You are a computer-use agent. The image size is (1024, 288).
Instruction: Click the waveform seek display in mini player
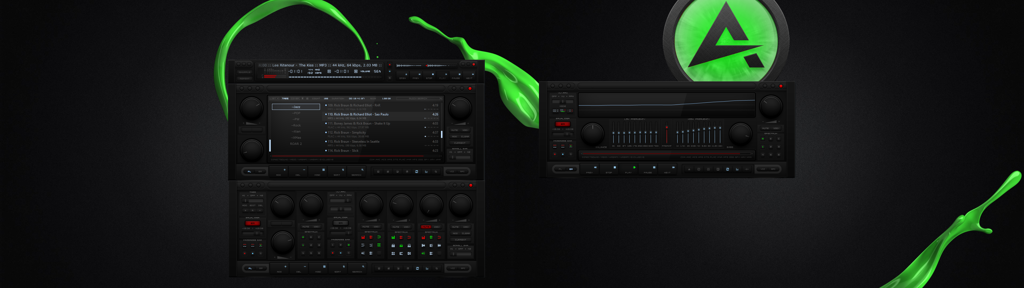(427, 66)
